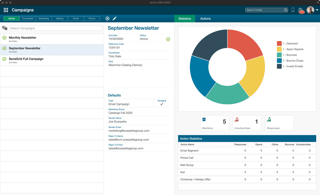Image resolution: width=320 pixels, height=195 pixels.
Task: Click the Members people icon
Action: pyautogui.click(x=204, y=119)
